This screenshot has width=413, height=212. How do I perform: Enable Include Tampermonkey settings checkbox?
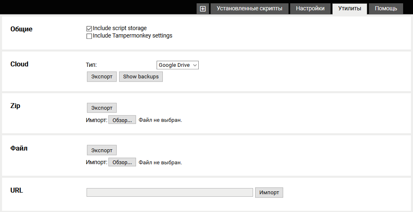pos(89,36)
